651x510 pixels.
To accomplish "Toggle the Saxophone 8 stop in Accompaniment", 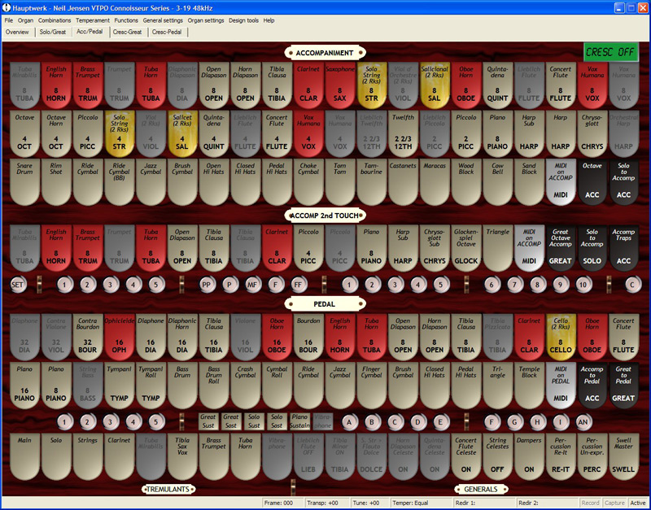I will pyautogui.click(x=339, y=85).
